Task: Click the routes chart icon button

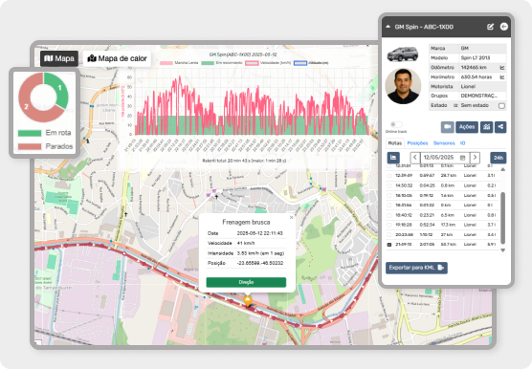Action: pyautogui.click(x=393, y=158)
